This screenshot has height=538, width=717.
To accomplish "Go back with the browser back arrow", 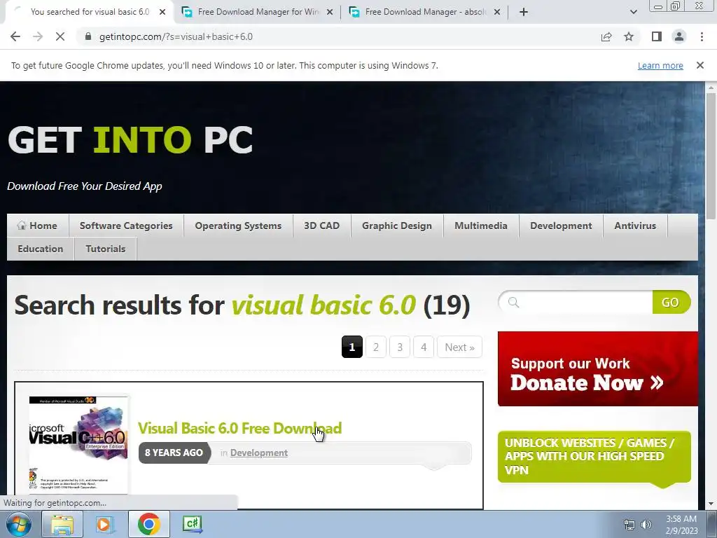I will (15, 36).
